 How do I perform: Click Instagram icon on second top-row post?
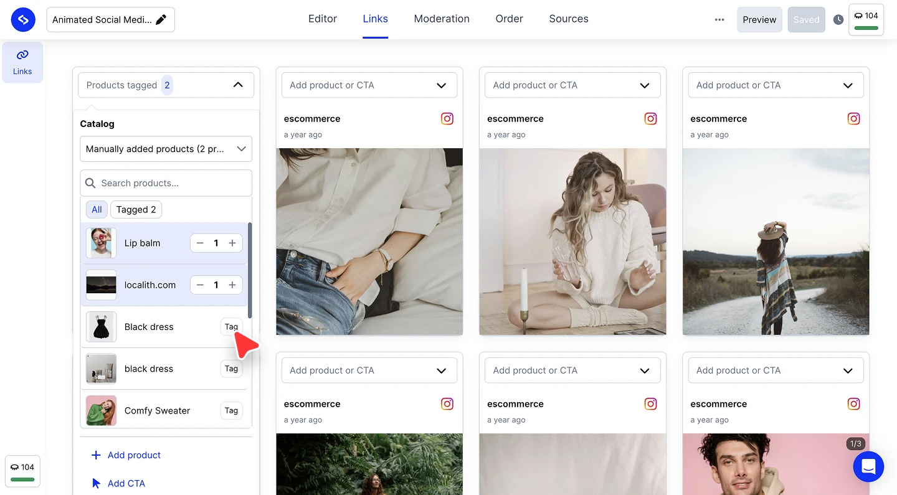[x=650, y=119]
